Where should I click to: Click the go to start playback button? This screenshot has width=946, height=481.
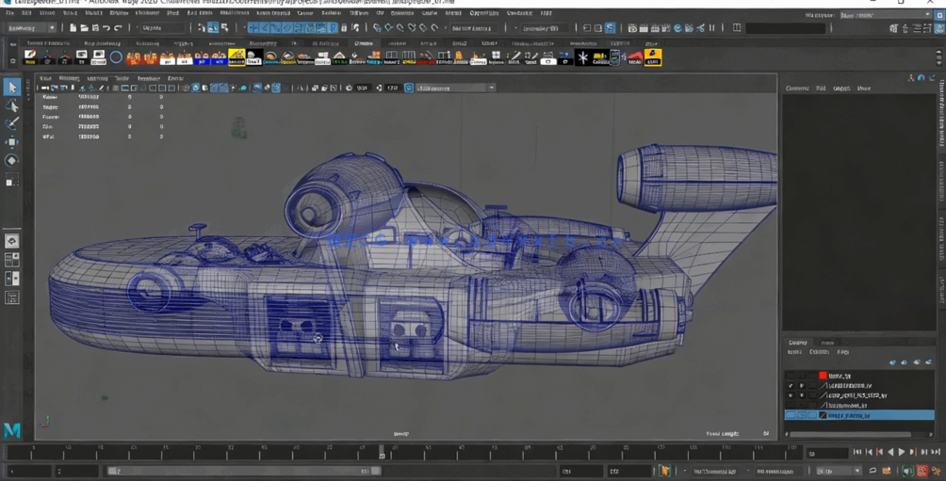click(856, 453)
